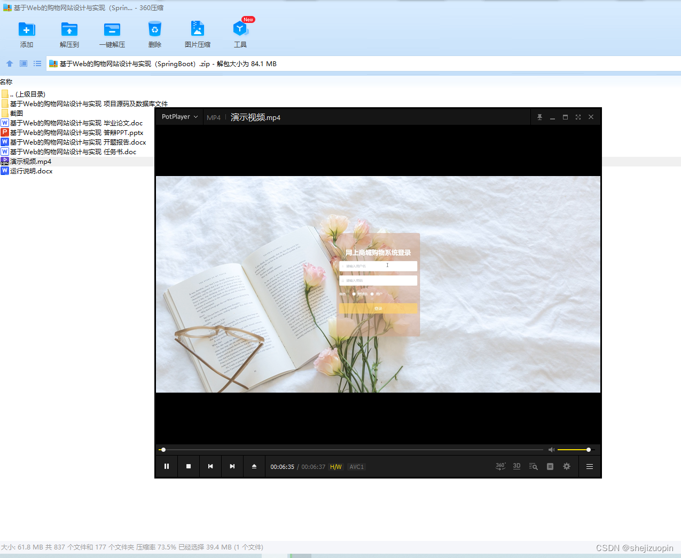681x558 pixels.
Task: Mute the PotPlayer volume speaker
Action: point(551,450)
